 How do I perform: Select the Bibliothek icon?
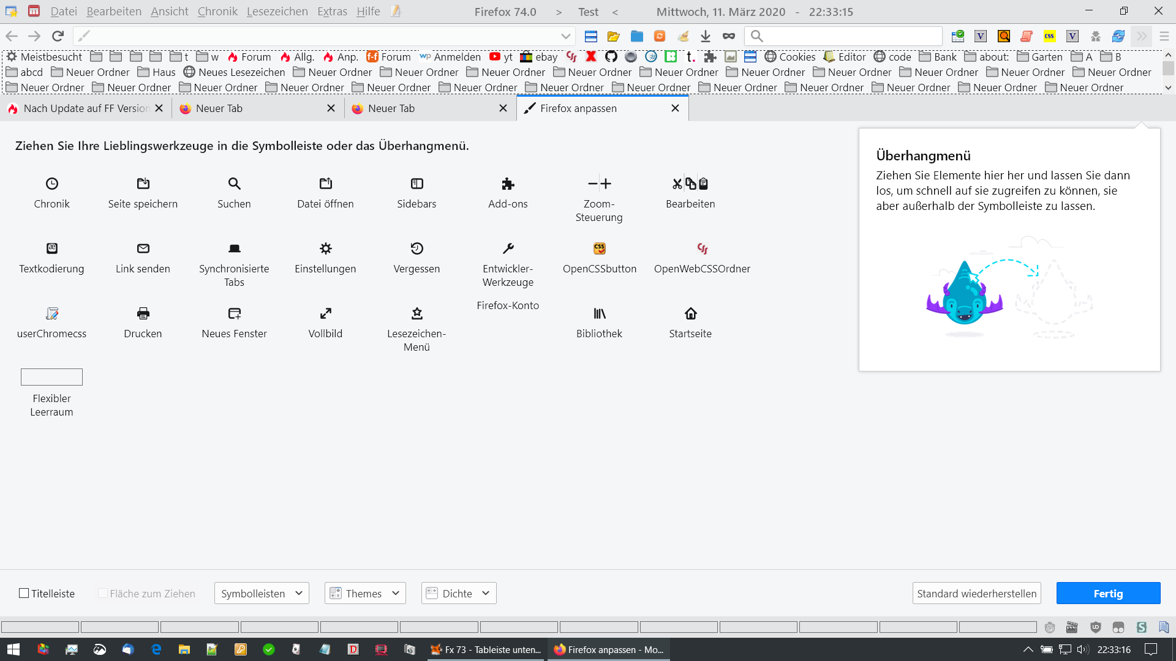[x=599, y=313]
